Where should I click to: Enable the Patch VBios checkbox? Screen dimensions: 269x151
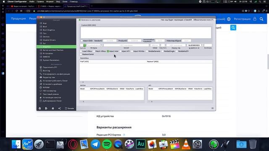[94, 51]
